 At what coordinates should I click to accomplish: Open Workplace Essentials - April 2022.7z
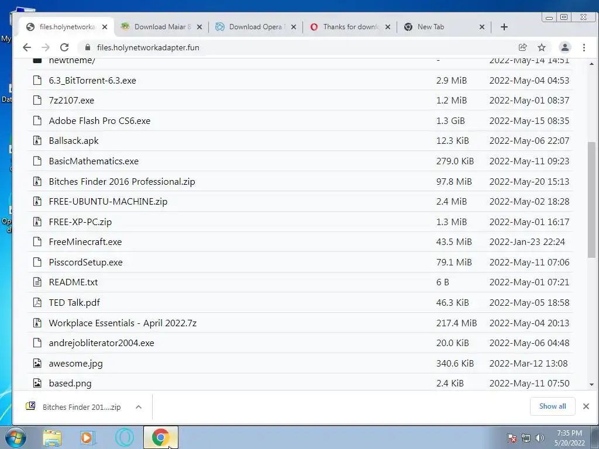(123, 323)
